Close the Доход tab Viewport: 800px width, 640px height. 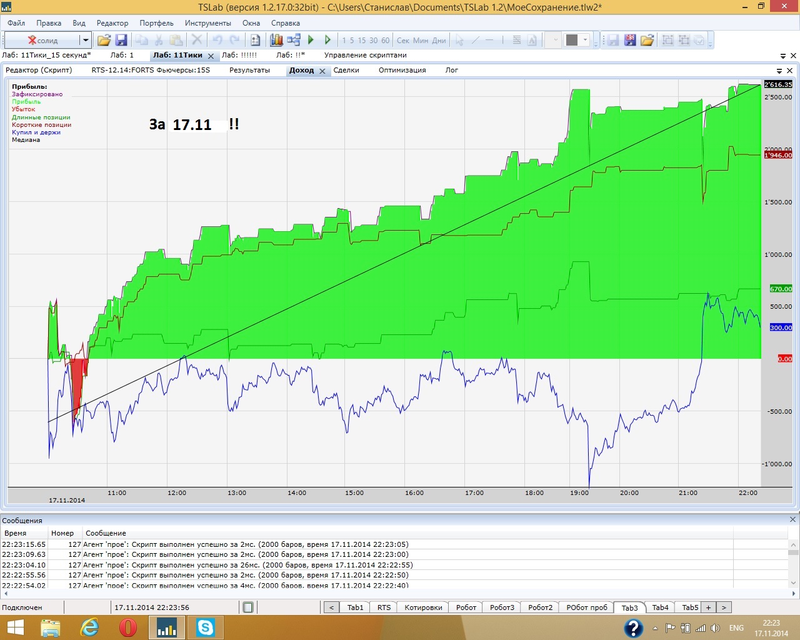point(322,71)
